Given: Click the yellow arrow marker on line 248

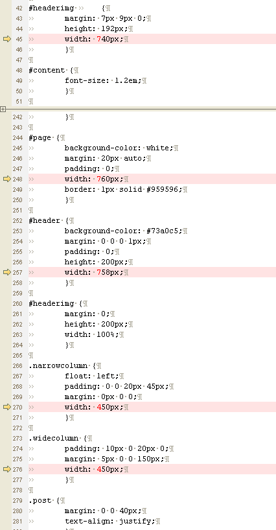Looking at the screenshot, I should pyautogui.click(x=6, y=179).
